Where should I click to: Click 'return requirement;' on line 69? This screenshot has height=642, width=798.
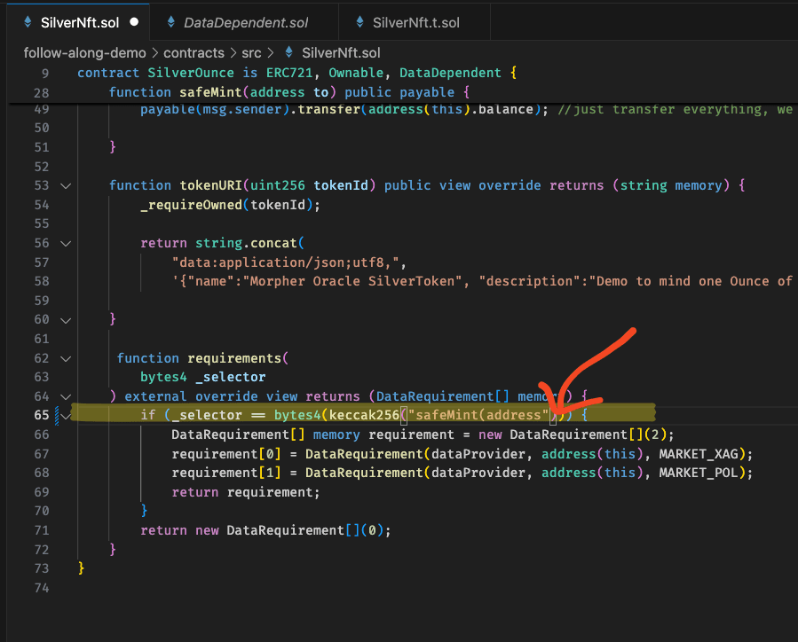point(246,492)
